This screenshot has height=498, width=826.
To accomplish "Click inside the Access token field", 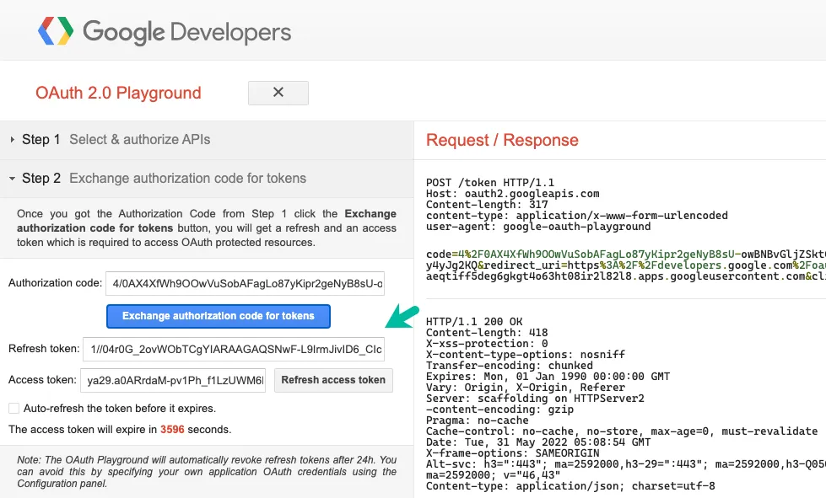I will click(175, 380).
